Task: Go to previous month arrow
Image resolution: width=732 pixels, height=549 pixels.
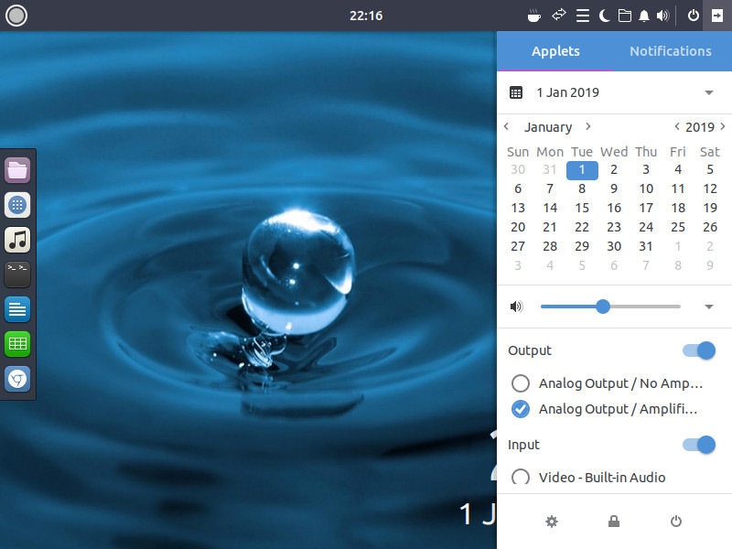Action: point(507,126)
